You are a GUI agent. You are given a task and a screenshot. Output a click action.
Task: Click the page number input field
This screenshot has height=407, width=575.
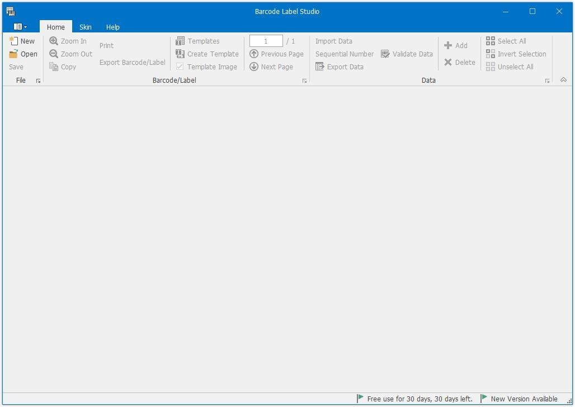[266, 41]
